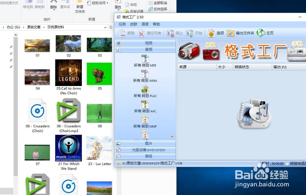Click 办公 (G:) in Explorer breadcrumb
306x195 pixels.
coord(13,27)
